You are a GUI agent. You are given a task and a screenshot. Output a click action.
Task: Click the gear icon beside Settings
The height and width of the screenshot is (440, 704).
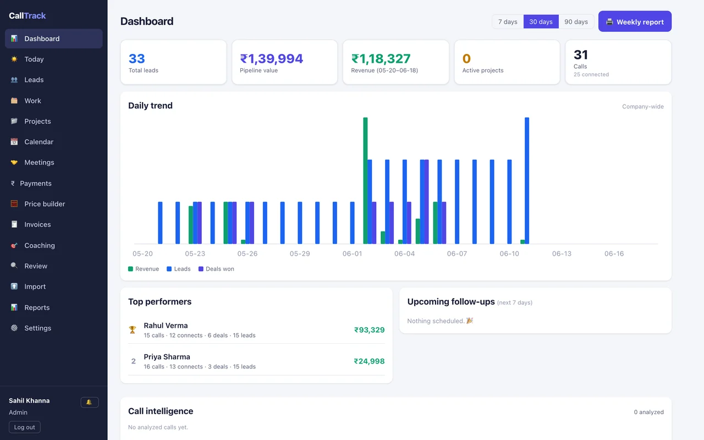click(x=14, y=328)
